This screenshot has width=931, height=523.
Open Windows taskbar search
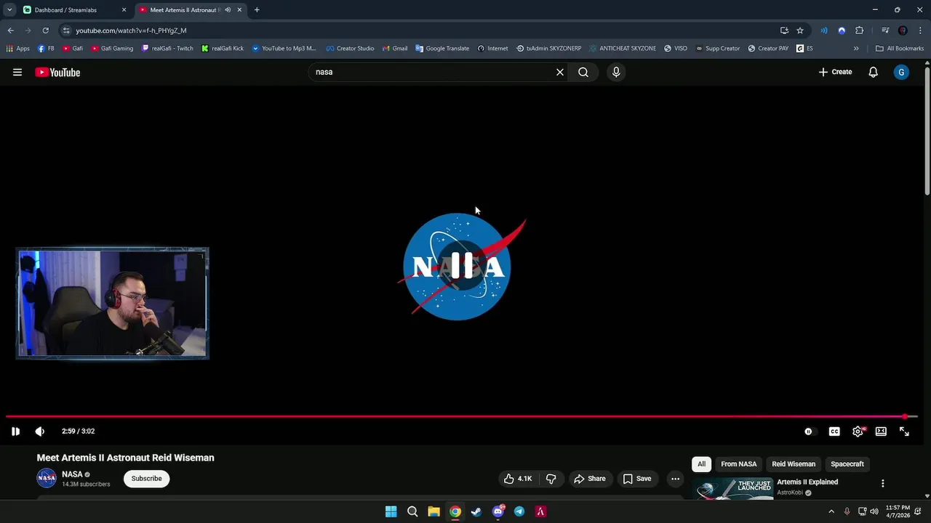point(412,511)
